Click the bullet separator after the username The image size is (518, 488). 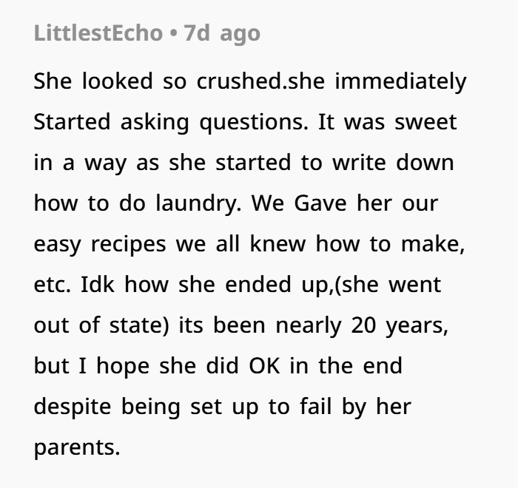(174, 33)
